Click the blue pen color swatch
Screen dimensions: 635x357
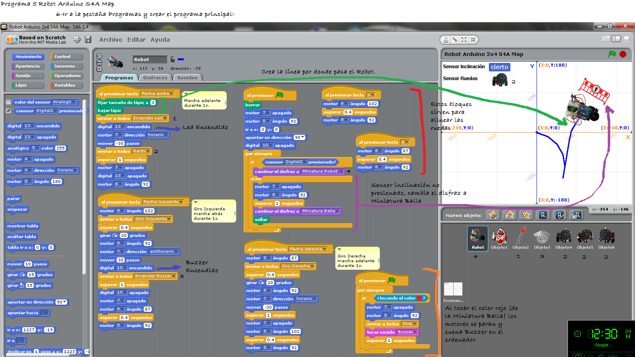181,59
